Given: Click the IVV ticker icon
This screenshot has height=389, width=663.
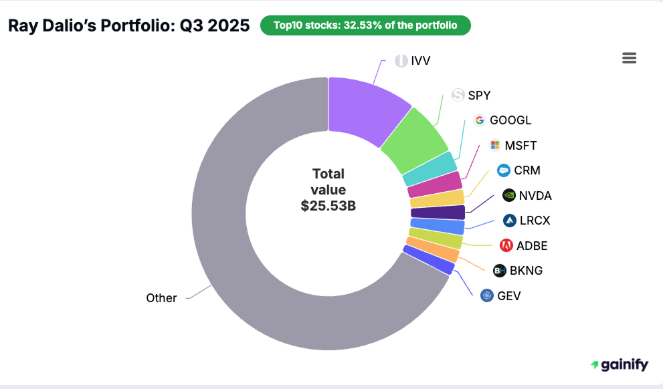Looking at the screenshot, I should coord(401,60).
